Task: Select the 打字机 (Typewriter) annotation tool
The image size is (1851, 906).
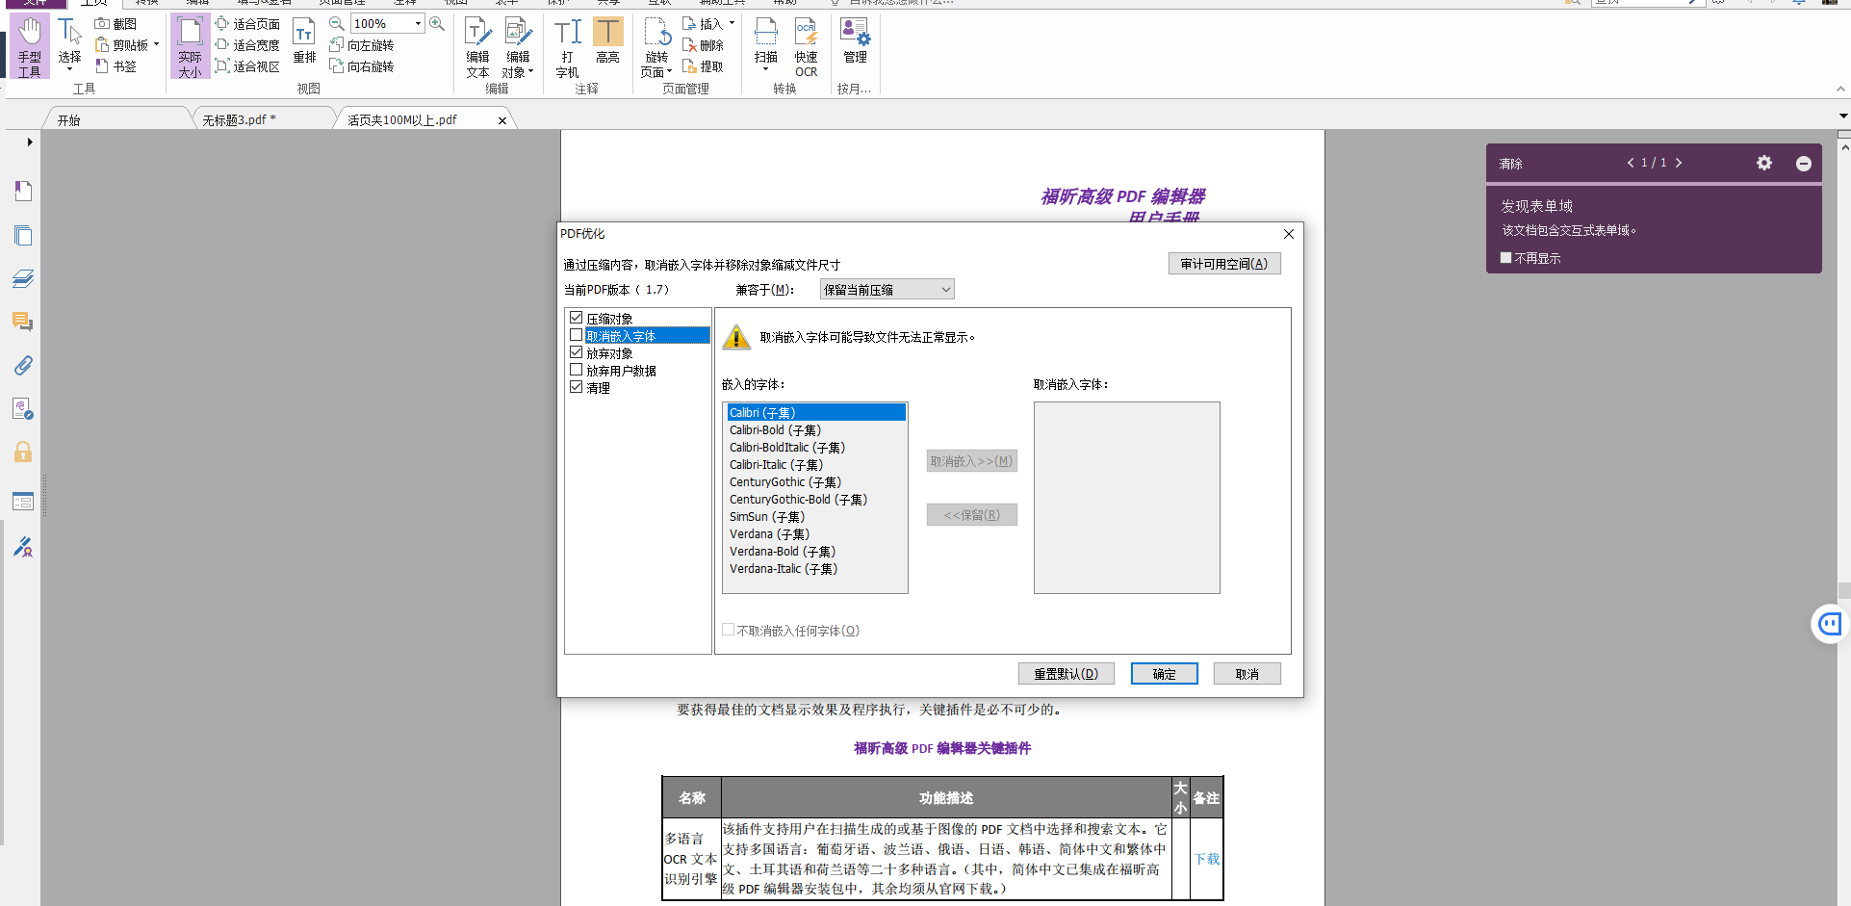Action: point(566,44)
